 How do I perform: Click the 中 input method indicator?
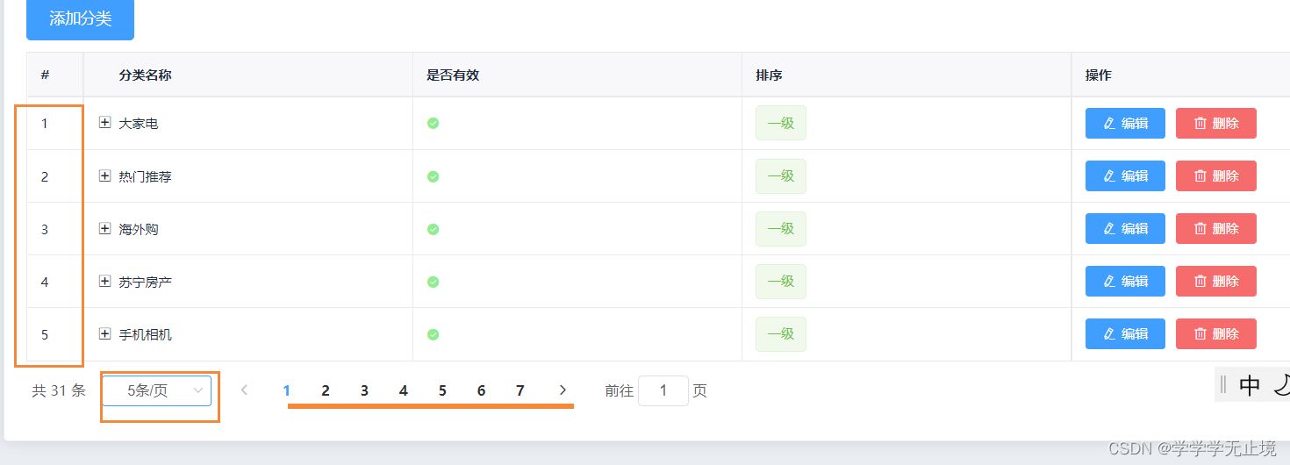tap(1249, 385)
